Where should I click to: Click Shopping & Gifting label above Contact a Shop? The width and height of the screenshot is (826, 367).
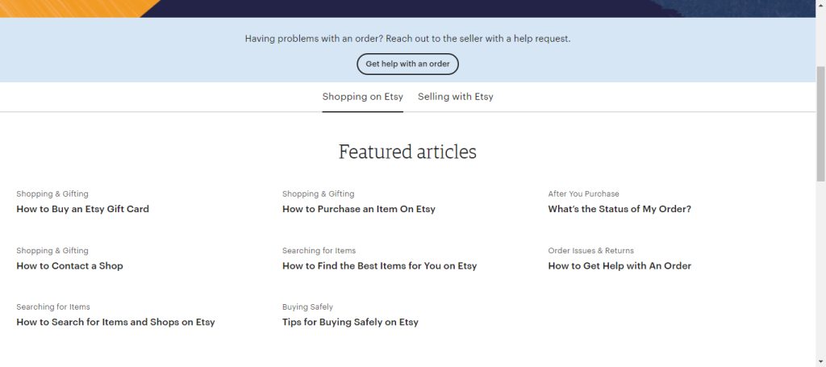click(x=52, y=251)
